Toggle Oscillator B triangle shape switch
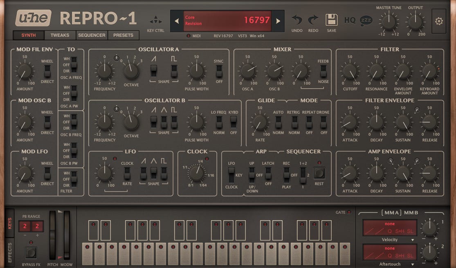The image size is (456, 268). click(164, 122)
